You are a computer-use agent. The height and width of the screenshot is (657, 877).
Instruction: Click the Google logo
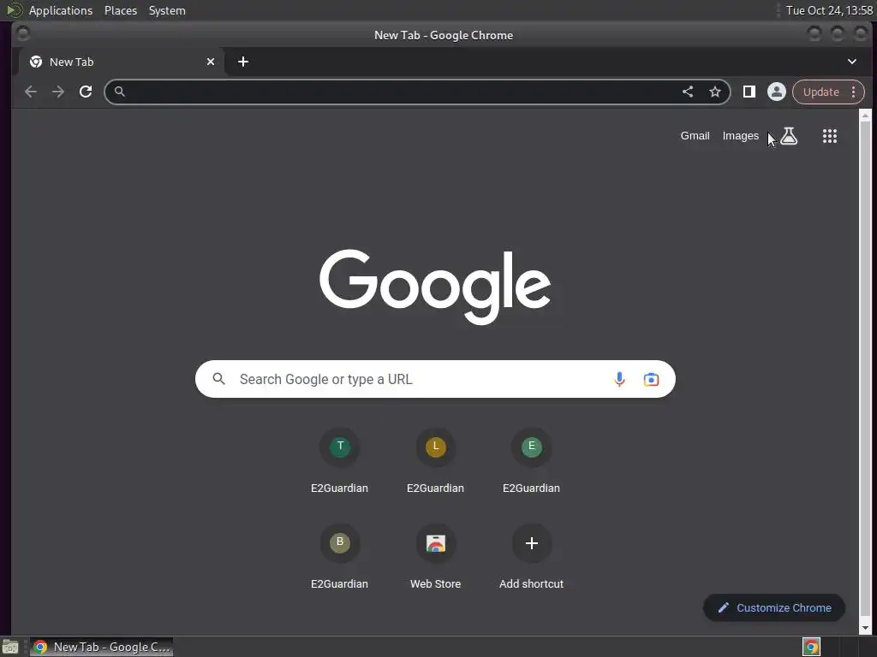pyautogui.click(x=435, y=286)
